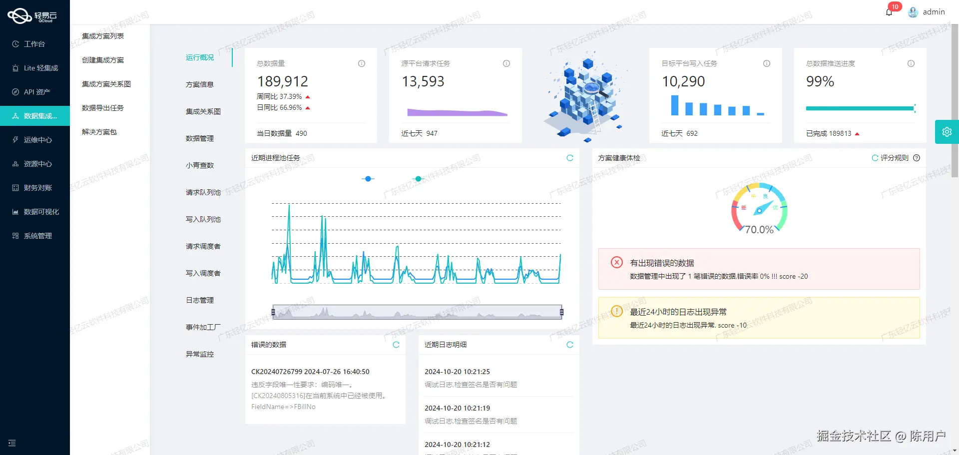Open the floating settings gear on right edge
The image size is (959, 455).
coord(947,131)
